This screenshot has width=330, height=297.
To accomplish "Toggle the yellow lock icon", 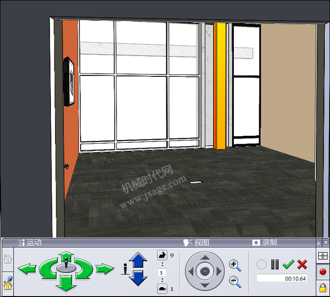I will pyautogui.click(x=322, y=288).
